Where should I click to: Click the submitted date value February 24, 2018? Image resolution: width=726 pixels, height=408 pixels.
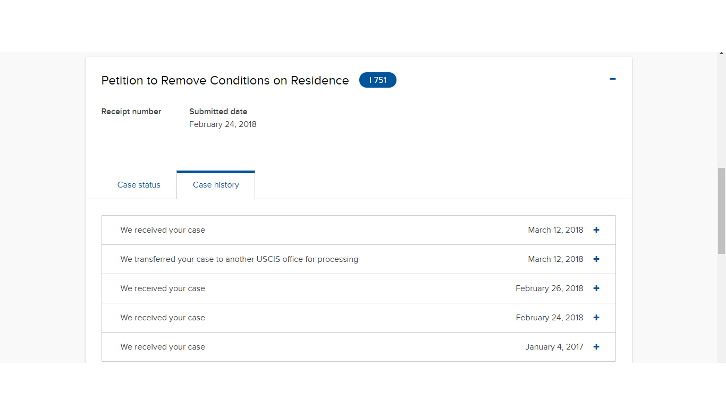223,124
